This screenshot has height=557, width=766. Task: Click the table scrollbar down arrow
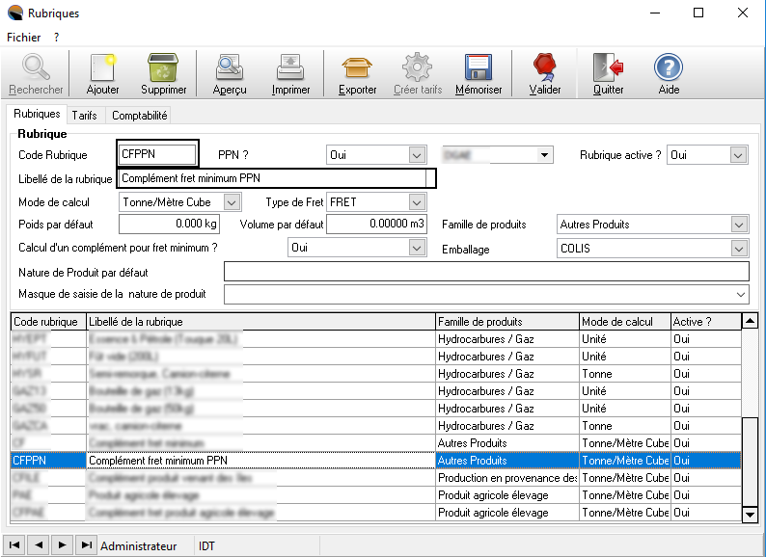pyautogui.click(x=751, y=516)
